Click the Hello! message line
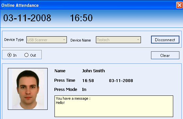Screen dimensions: 183x119 tap(60, 103)
